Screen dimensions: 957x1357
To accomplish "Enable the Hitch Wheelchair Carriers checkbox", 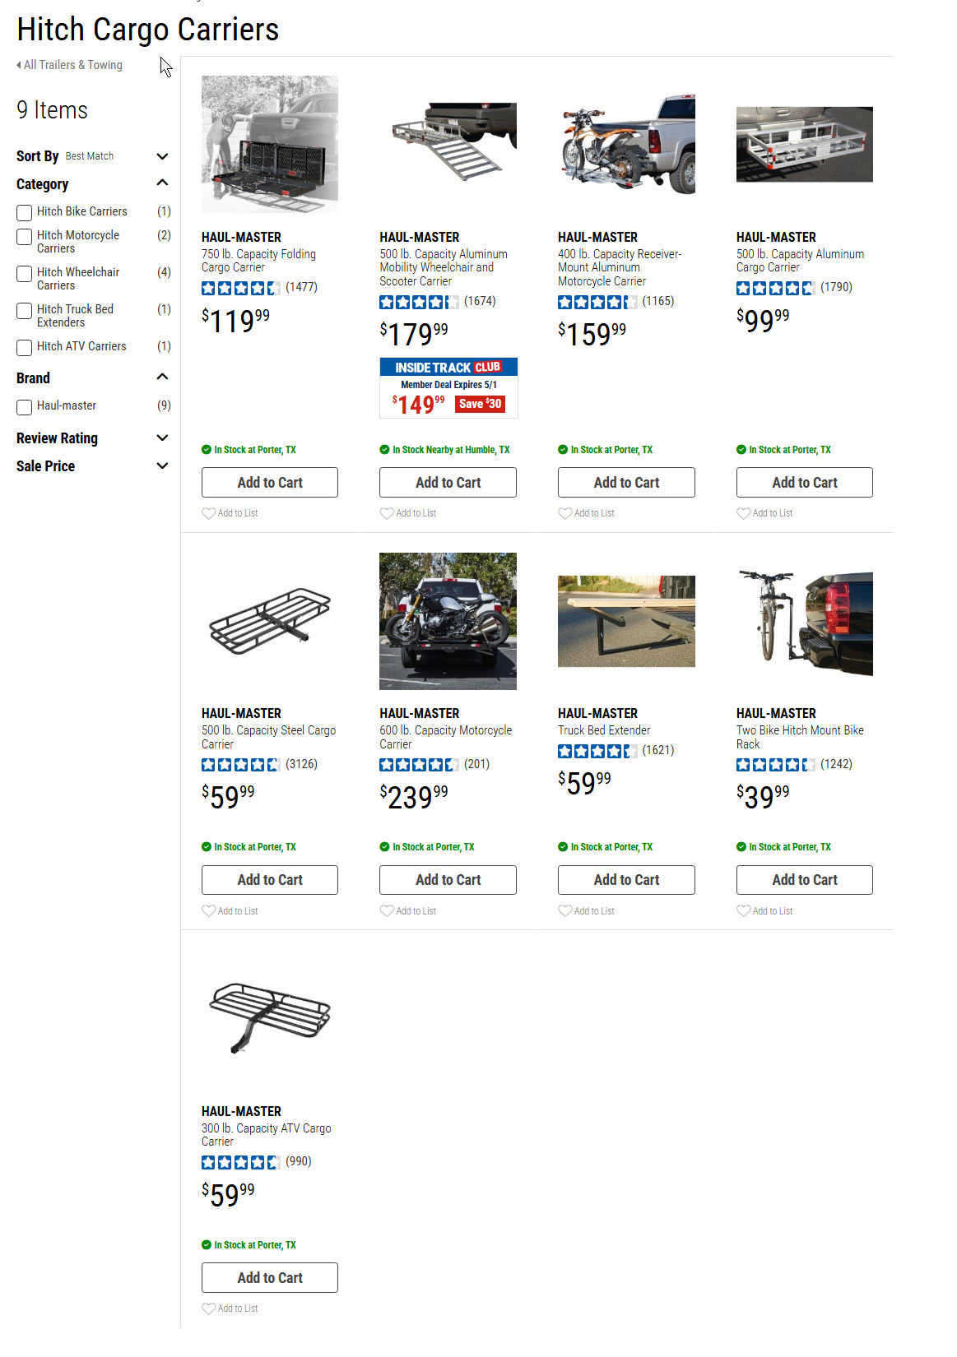I will click(25, 274).
